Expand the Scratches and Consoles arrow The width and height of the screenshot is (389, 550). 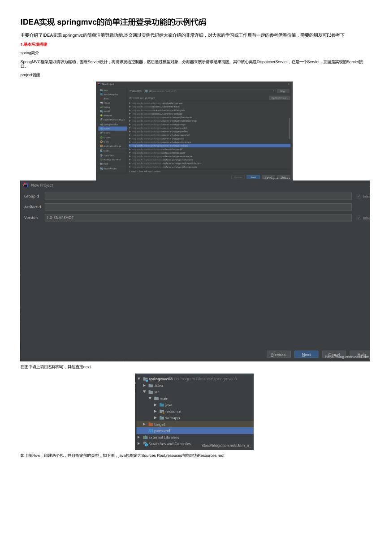[139, 444]
